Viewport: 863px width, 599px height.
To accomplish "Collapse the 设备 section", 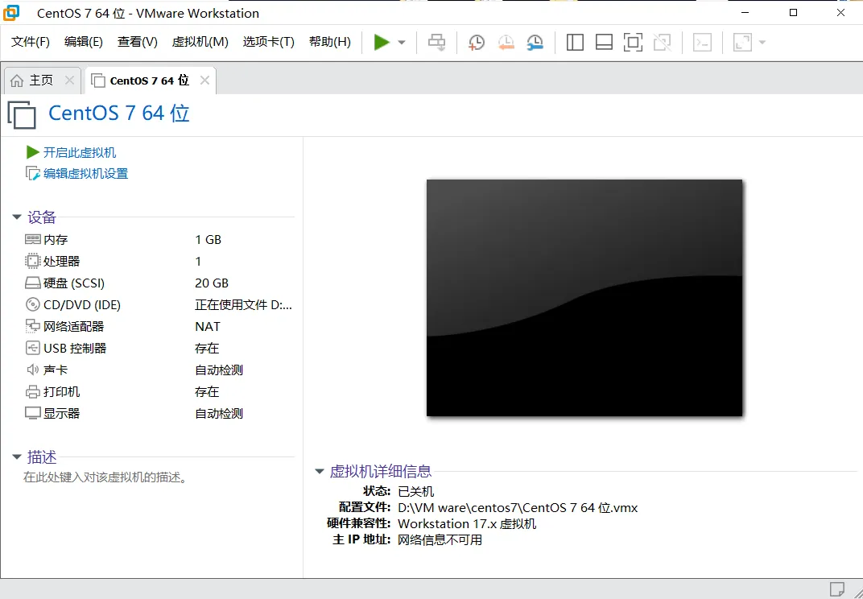I will click(17, 217).
